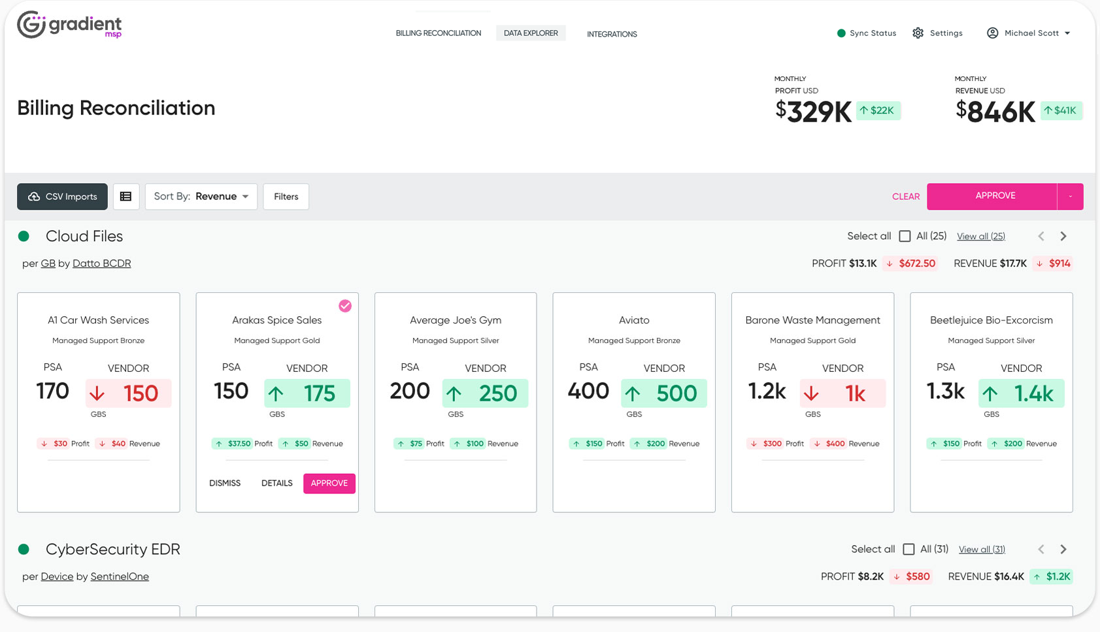The width and height of the screenshot is (1100, 632).
Task: Deselect the Arakas Spice Sales card
Action: coord(345,305)
